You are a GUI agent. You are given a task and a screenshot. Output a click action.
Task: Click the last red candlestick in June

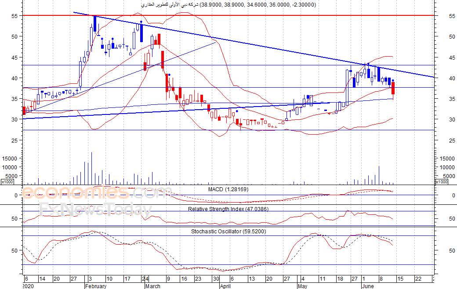click(393, 89)
